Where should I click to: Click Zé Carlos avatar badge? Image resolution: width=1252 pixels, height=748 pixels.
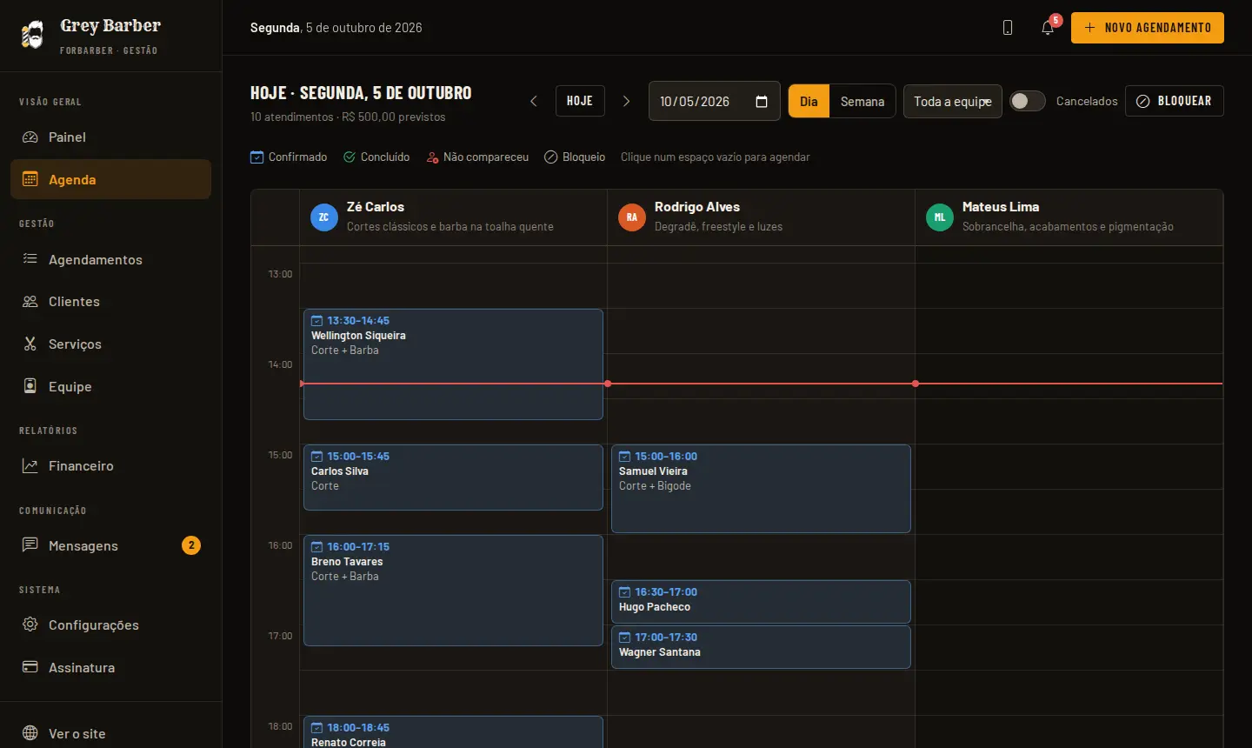324,217
